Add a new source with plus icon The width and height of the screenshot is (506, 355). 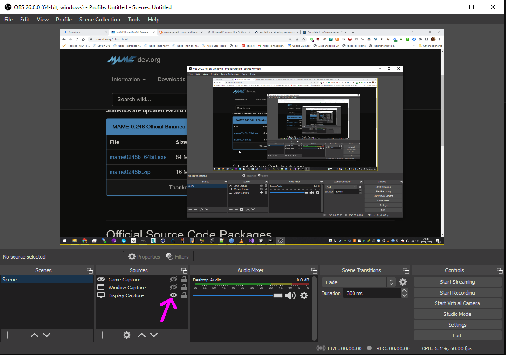point(103,335)
